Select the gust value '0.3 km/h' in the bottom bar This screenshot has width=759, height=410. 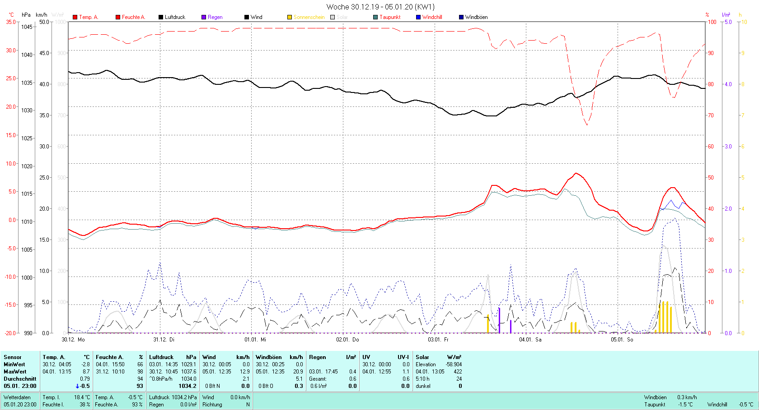click(x=687, y=397)
